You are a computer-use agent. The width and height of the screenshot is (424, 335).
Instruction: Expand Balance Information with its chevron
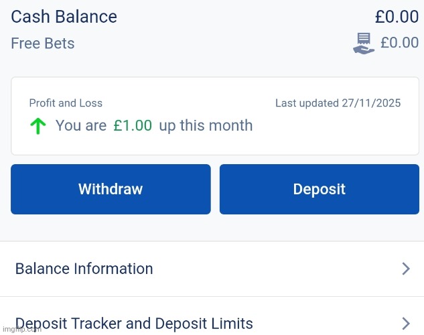[405, 269]
